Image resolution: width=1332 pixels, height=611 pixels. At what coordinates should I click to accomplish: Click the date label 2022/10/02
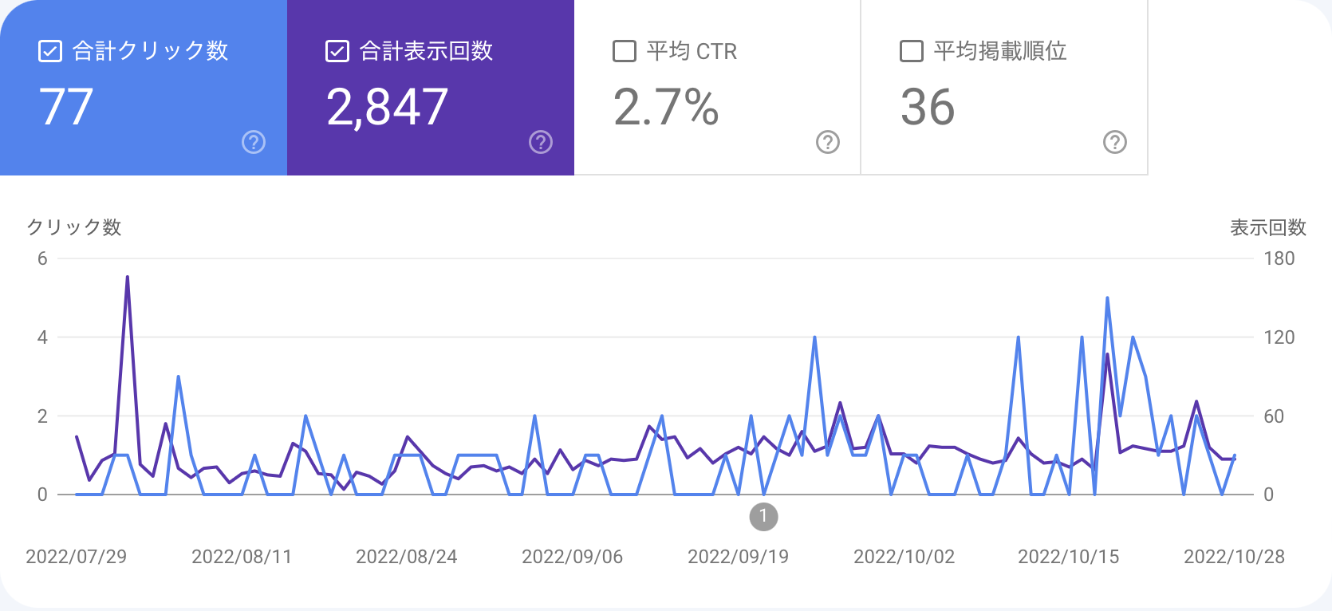(x=904, y=557)
